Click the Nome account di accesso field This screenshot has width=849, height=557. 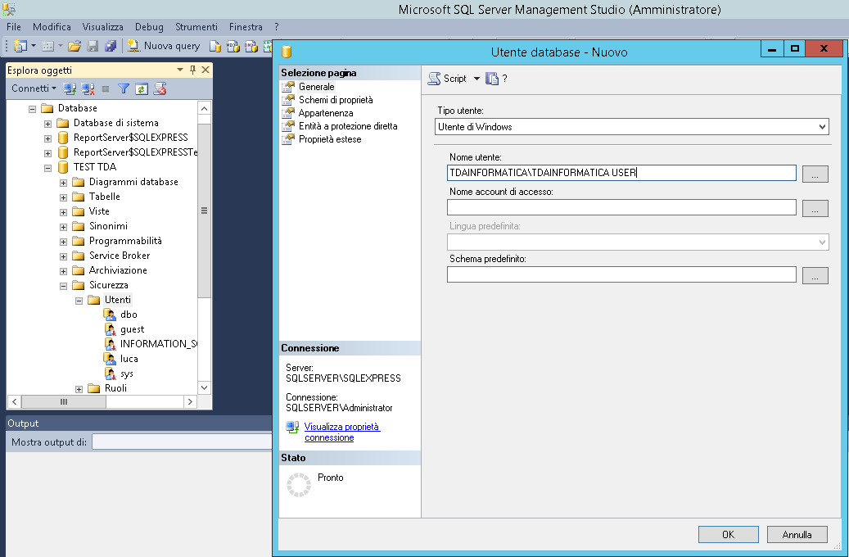click(621, 207)
